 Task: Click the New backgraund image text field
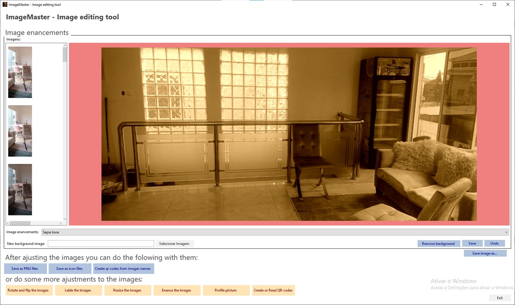pyautogui.click(x=101, y=243)
